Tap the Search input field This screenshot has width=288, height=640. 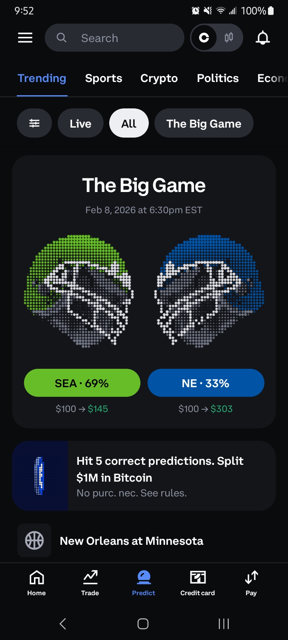pyautogui.click(x=120, y=38)
